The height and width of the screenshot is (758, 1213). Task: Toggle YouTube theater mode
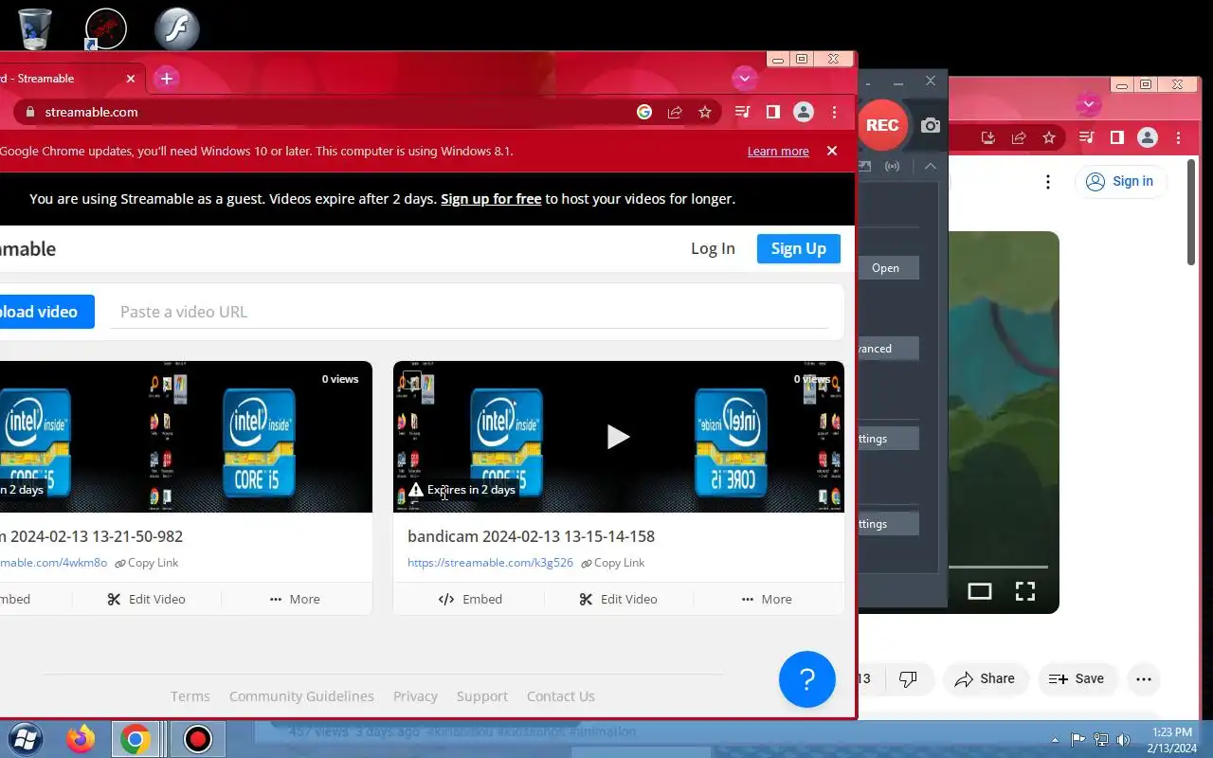coord(980,591)
